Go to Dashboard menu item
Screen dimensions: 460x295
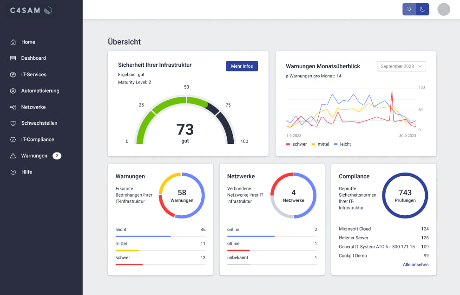click(x=33, y=58)
